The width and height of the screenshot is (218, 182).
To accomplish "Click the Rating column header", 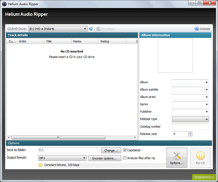I will pyautogui.click(x=112, y=41).
